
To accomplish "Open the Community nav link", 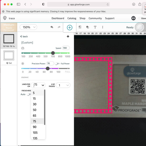I will [95, 18].
